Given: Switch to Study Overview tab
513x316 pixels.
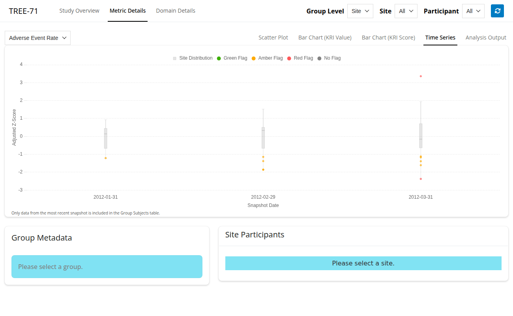Looking at the screenshot, I should (79, 11).
